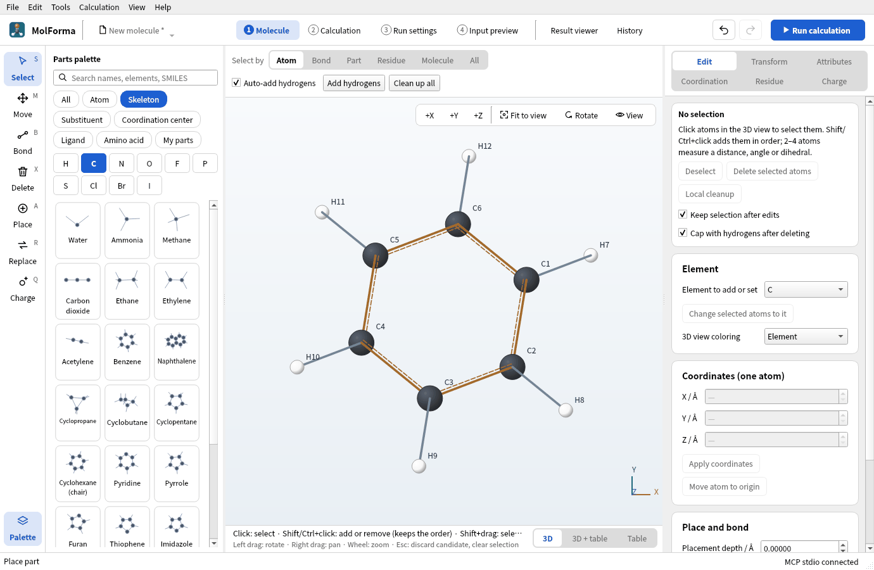Insert the Pyrrole part

[x=177, y=474]
